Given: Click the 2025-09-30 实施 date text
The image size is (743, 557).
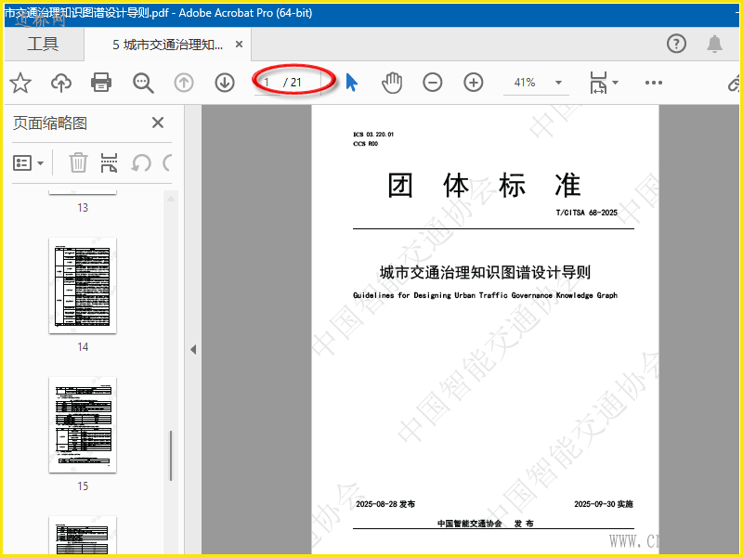Looking at the screenshot, I should 604,504.
